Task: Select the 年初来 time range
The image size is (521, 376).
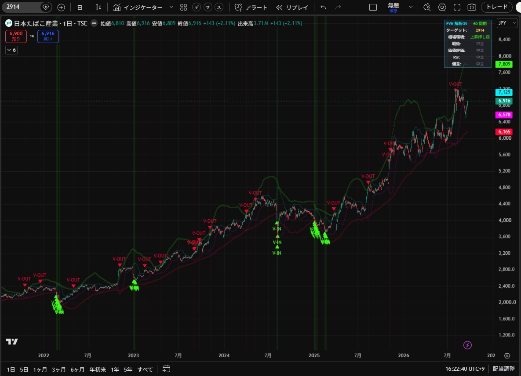Action: click(x=98, y=369)
